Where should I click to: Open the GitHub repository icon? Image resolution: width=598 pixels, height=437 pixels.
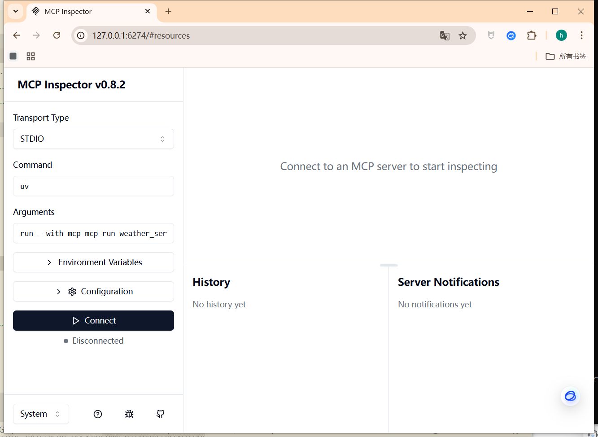coord(160,414)
